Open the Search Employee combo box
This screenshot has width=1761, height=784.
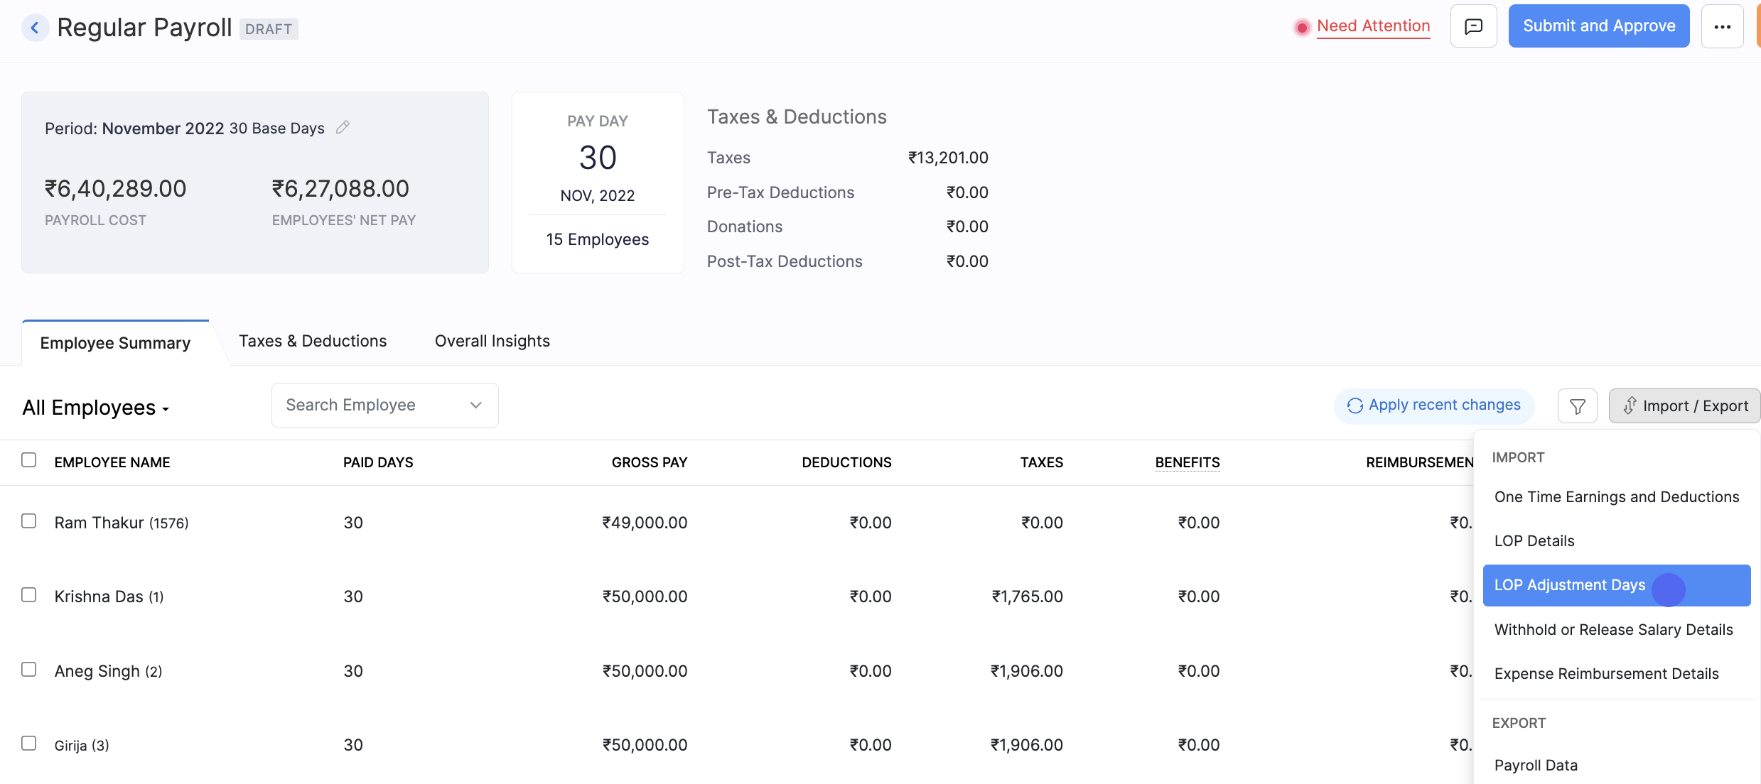click(384, 405)
